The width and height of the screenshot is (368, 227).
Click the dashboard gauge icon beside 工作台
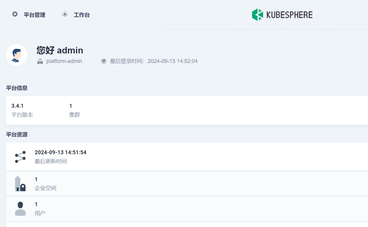point(65,14)
